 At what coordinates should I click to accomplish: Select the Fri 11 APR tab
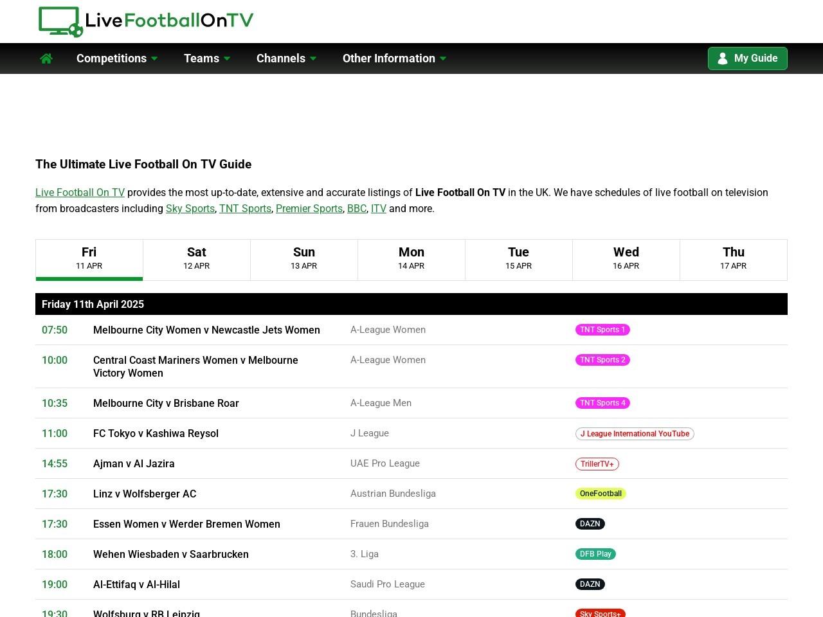[x=89, y=260]
